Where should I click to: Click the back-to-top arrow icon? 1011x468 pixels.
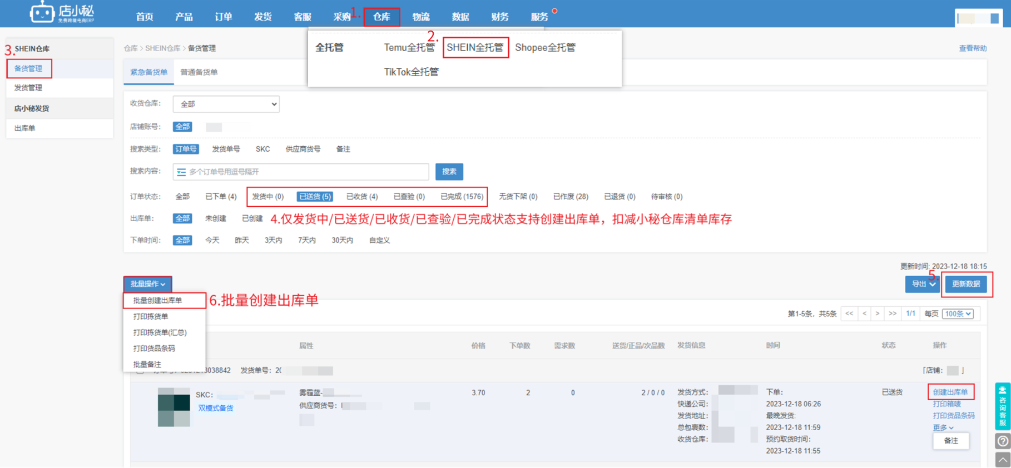click(1003, 460)
